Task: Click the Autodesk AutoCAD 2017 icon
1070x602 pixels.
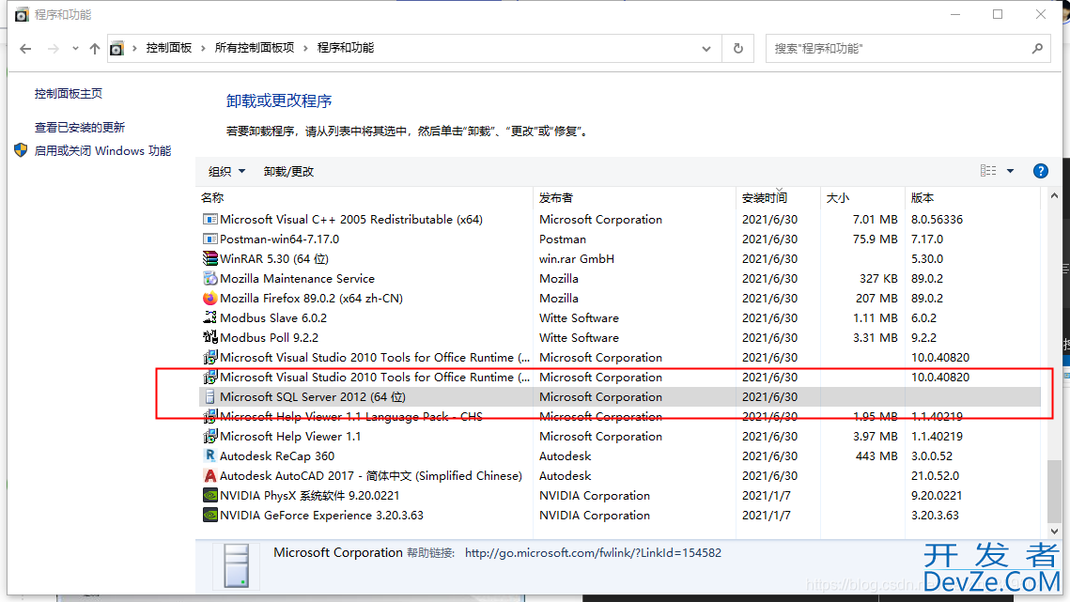Action: pyautogui.click(x=210, y=475)
